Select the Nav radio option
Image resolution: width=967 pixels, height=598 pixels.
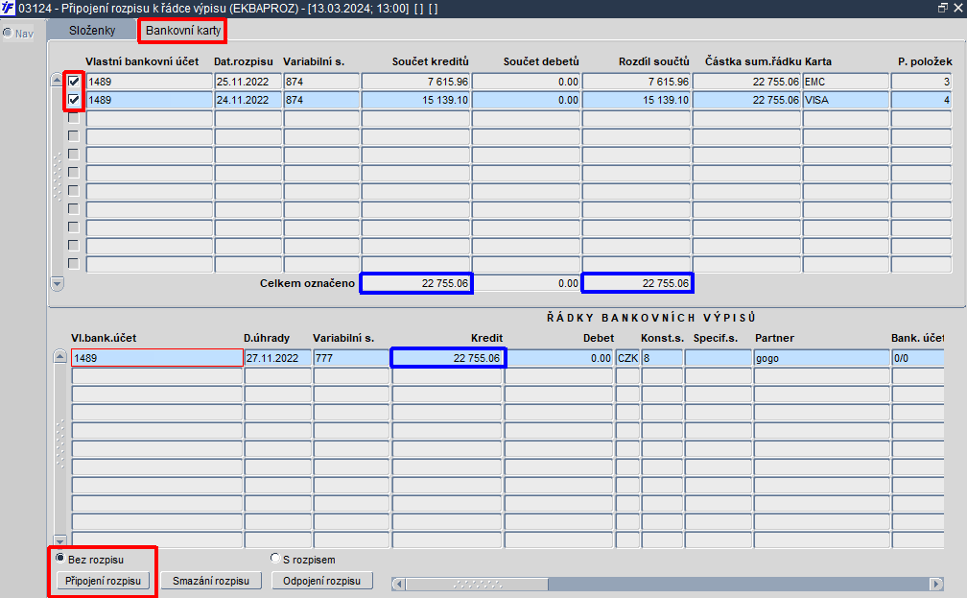[8, 33]
